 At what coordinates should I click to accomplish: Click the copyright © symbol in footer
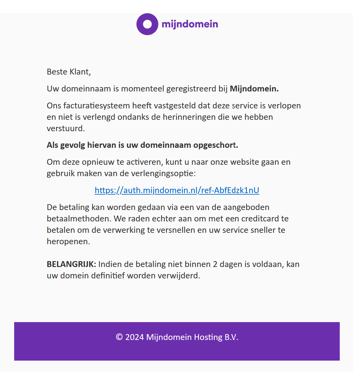tap(119, 337)
